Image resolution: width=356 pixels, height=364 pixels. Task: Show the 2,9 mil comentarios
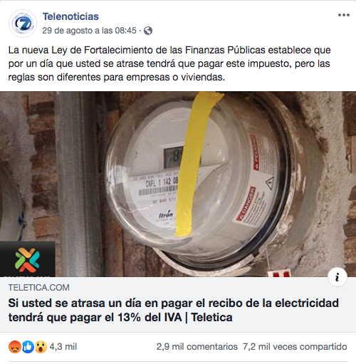(x=197, y=347)
